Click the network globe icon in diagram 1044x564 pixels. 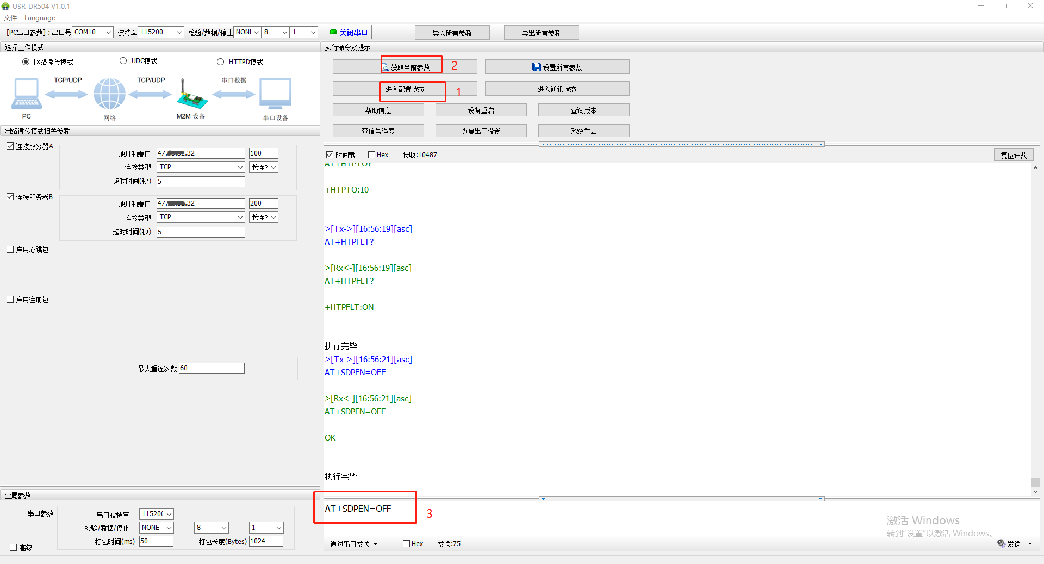coord(109,94)
